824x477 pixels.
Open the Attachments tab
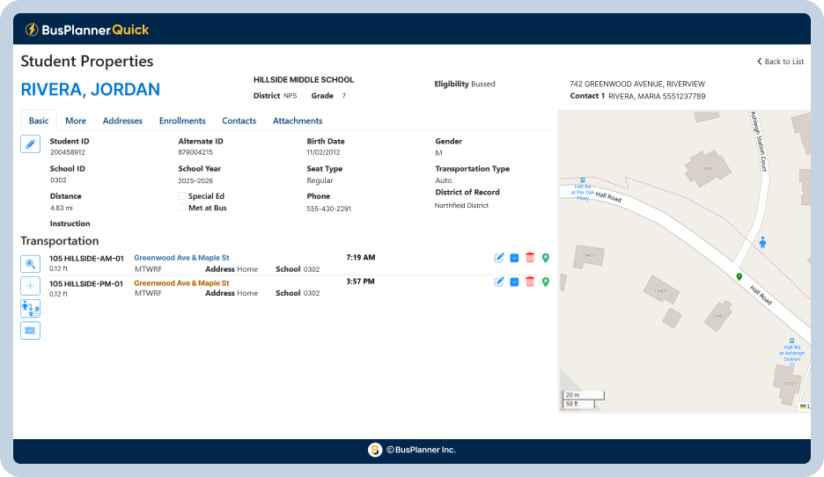pos(298,121)
